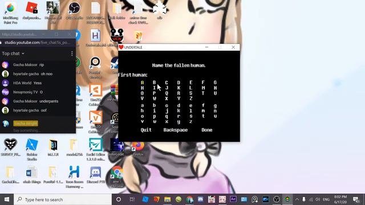Click Gacha Maksor avatar beside 'rip'

click(x=5, y=65)
